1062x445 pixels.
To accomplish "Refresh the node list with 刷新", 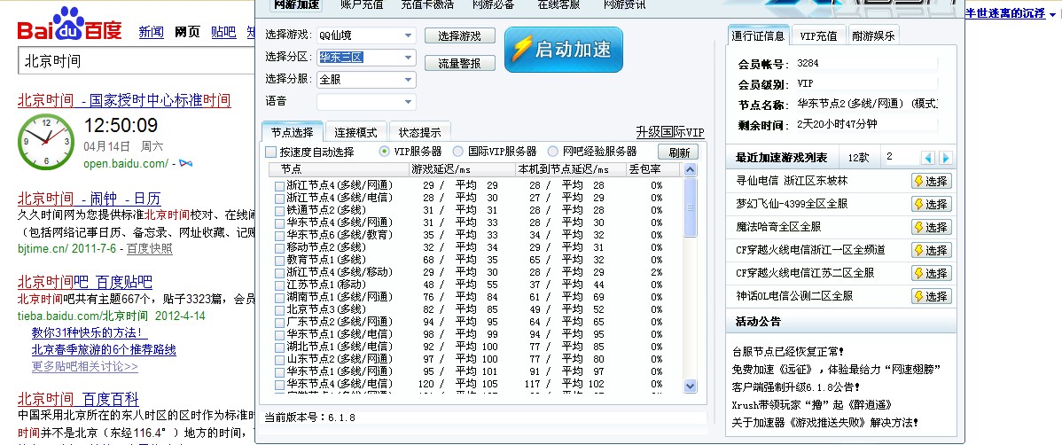I will tap(678, 152).
